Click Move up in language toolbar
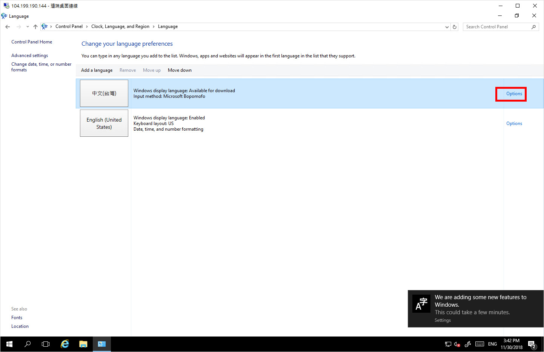The height and width of the screenshot is (352, 544). click(152, 70)
